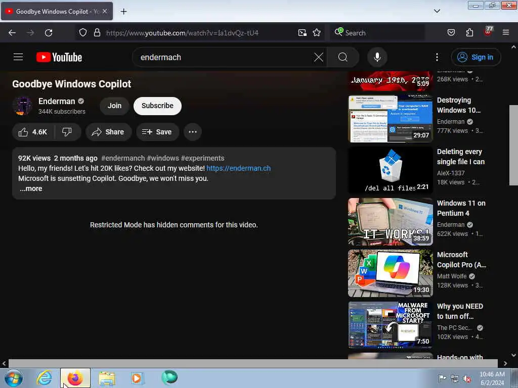Select the Goodbye Windows Copilot tab
Screen dimensions: 518x388
57,12
